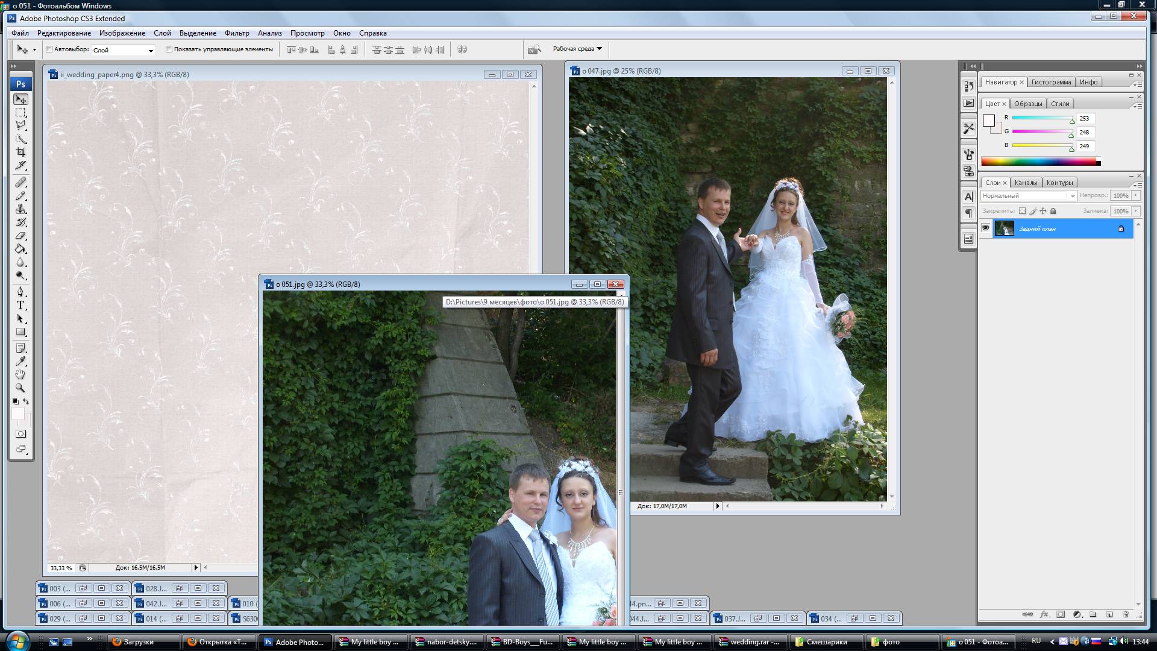Toggle lock position icon in Layers
This screenshot has height=651, width=1157.
click(x=1043, y=211)
